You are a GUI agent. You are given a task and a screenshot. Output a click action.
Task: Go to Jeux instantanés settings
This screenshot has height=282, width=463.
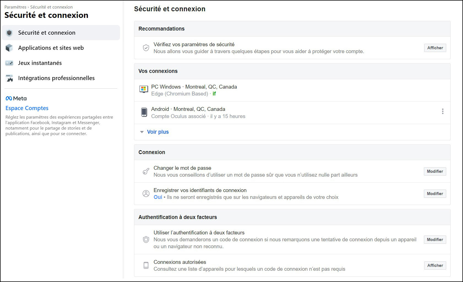40,63
